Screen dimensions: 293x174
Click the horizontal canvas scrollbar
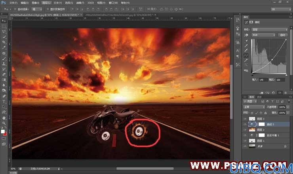(145, 169)
